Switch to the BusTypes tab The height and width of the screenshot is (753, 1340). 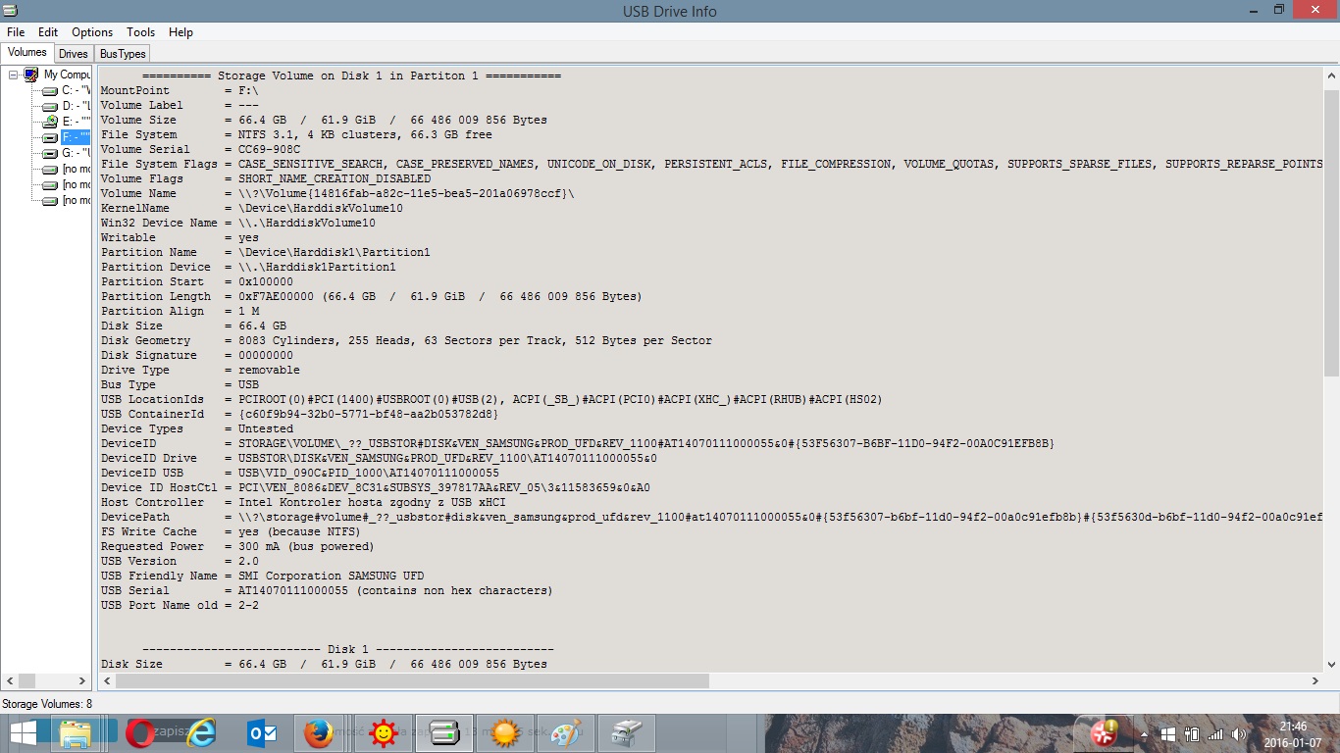123,54
